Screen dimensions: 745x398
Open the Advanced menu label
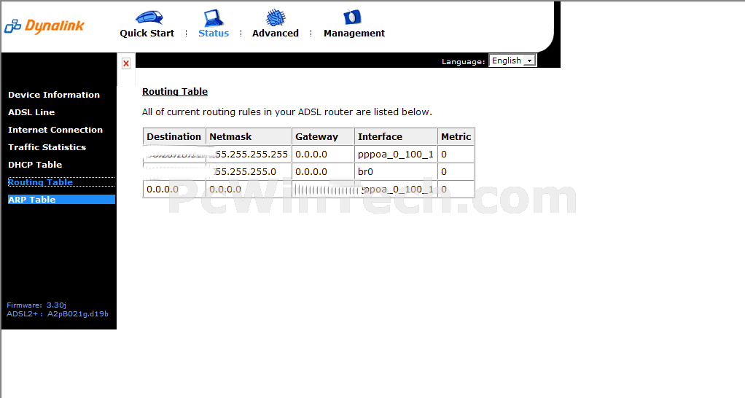point(276,34)
